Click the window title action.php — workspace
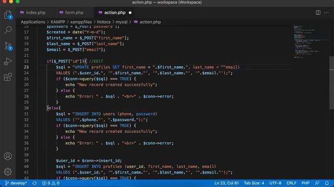Screen dimensions: 334x187 tap(167, 2)
